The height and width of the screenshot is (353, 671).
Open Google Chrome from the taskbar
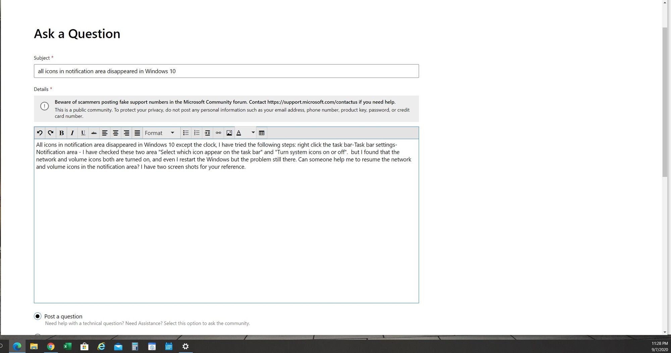coord(51,346)
